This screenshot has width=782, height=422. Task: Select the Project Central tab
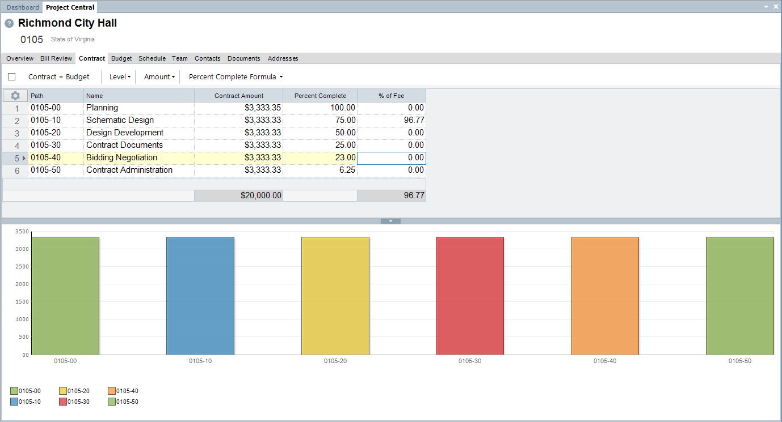70,7
